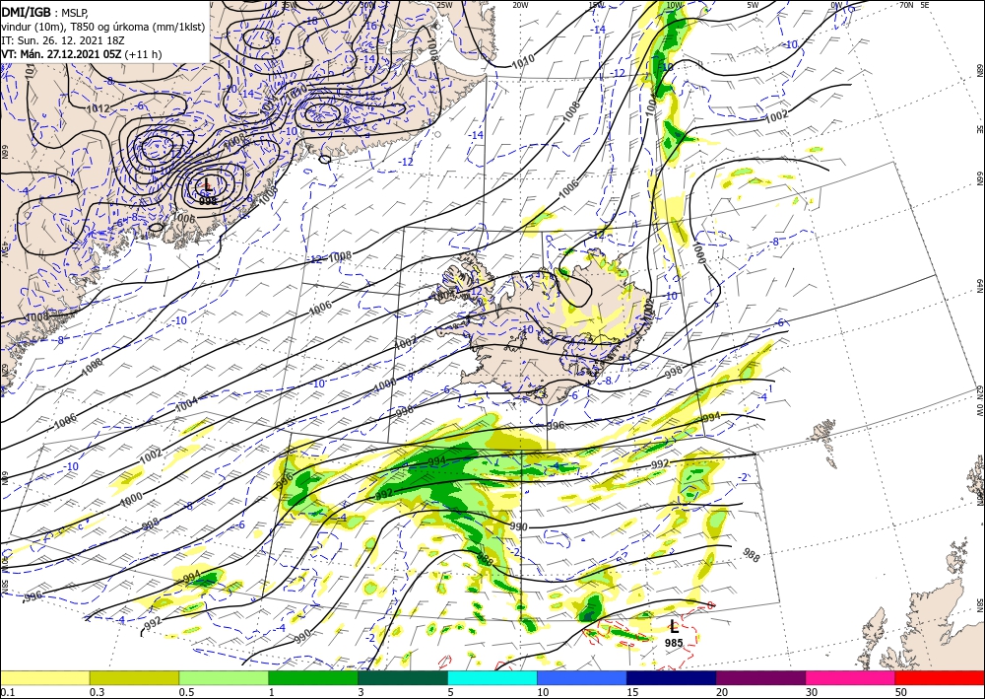Click the 1012 isobar label over Greenland
The width and height of the screenshot is (985, 699).
98,108
